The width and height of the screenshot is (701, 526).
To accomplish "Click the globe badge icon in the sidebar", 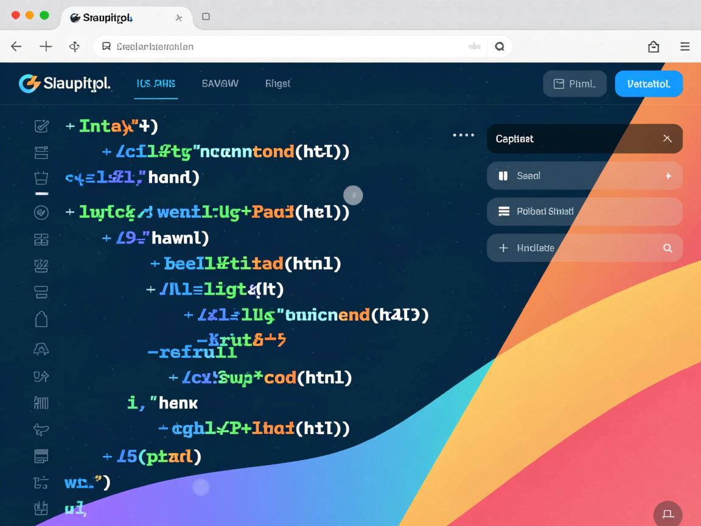I will 41,213.
